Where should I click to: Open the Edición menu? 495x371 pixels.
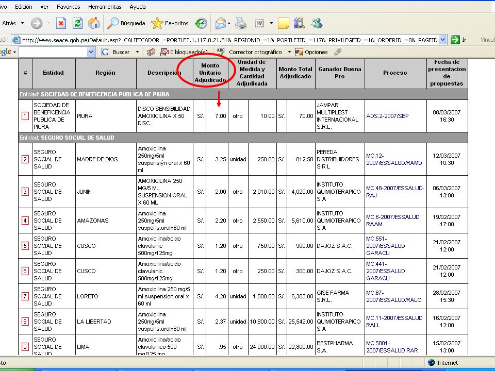(24, 7)
